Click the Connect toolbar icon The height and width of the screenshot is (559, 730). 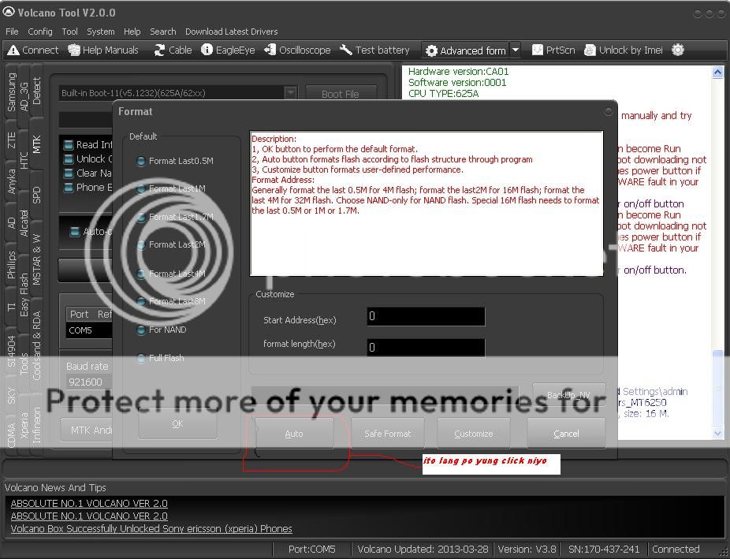point(32,50)
